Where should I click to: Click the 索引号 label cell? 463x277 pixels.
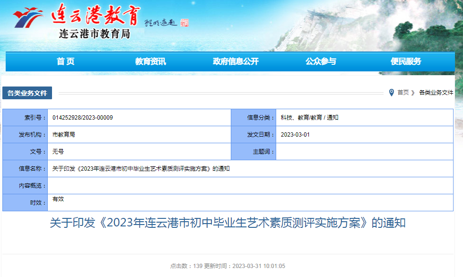[x=25, y=118]
